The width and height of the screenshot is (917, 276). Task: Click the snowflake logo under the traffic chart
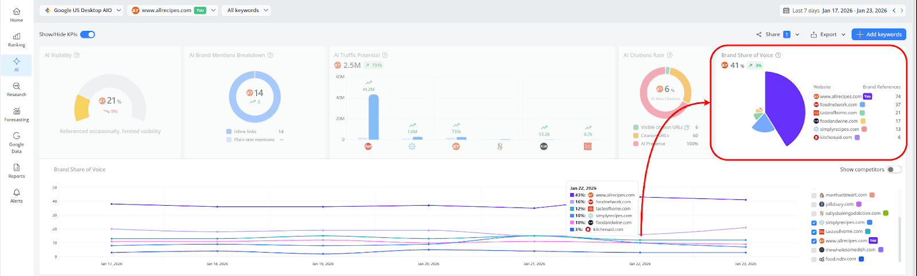(412, 146)
